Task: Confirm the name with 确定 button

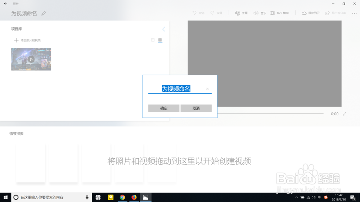Action: pos(164,108)
